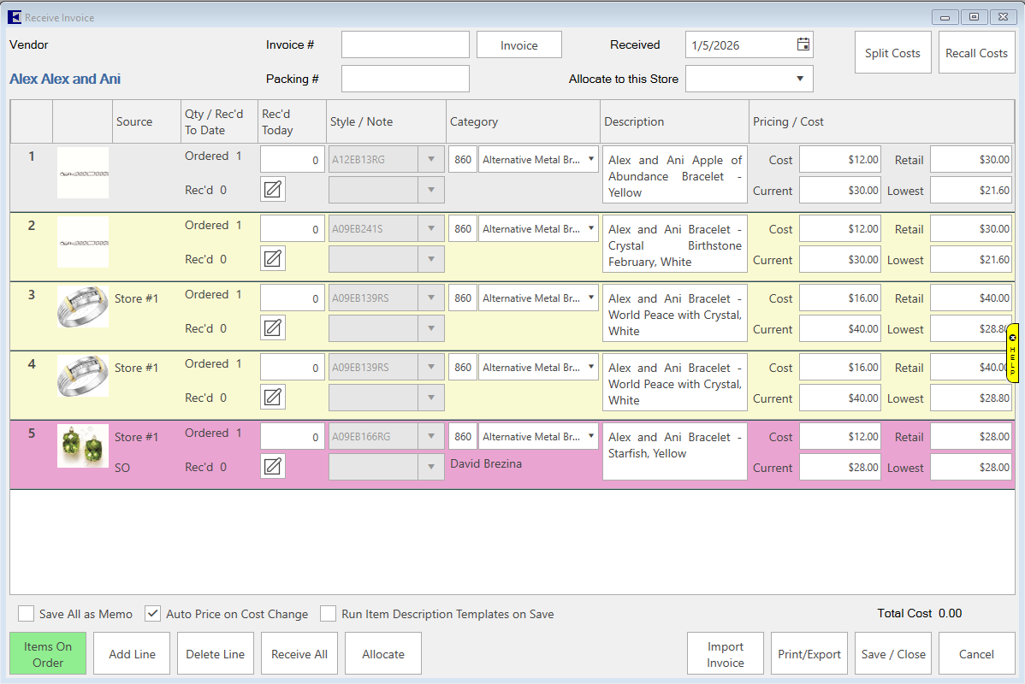
Task: Expand the Category dropdown for line 5
Action: [590, 436]
